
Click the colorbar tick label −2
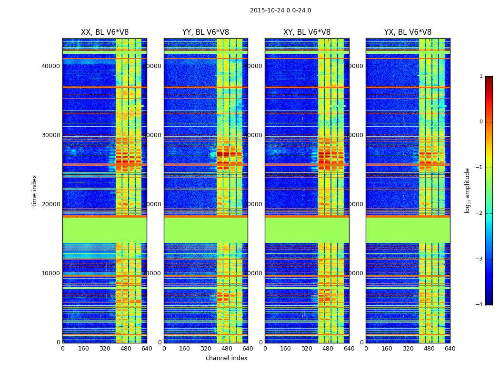pos(480,213)
